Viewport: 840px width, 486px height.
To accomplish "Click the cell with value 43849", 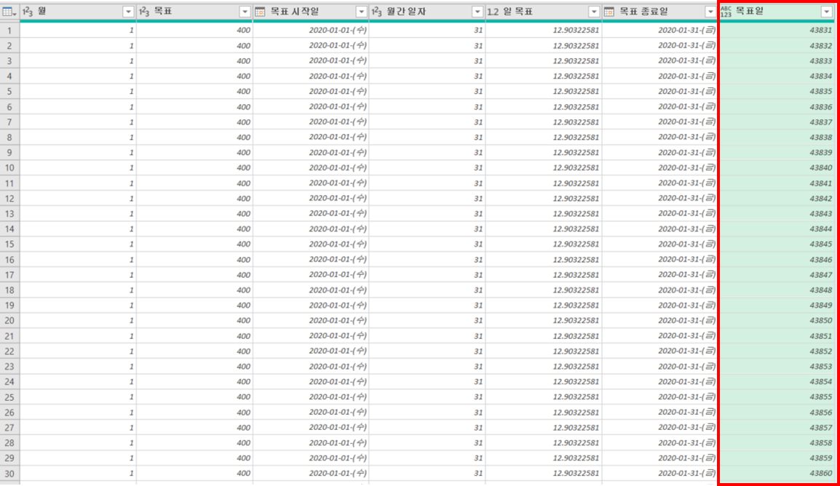I will 776,306.
